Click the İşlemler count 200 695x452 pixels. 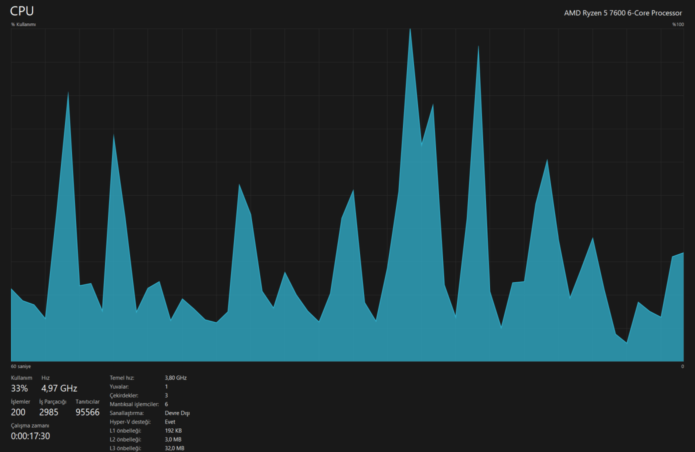tap(18, 412)
